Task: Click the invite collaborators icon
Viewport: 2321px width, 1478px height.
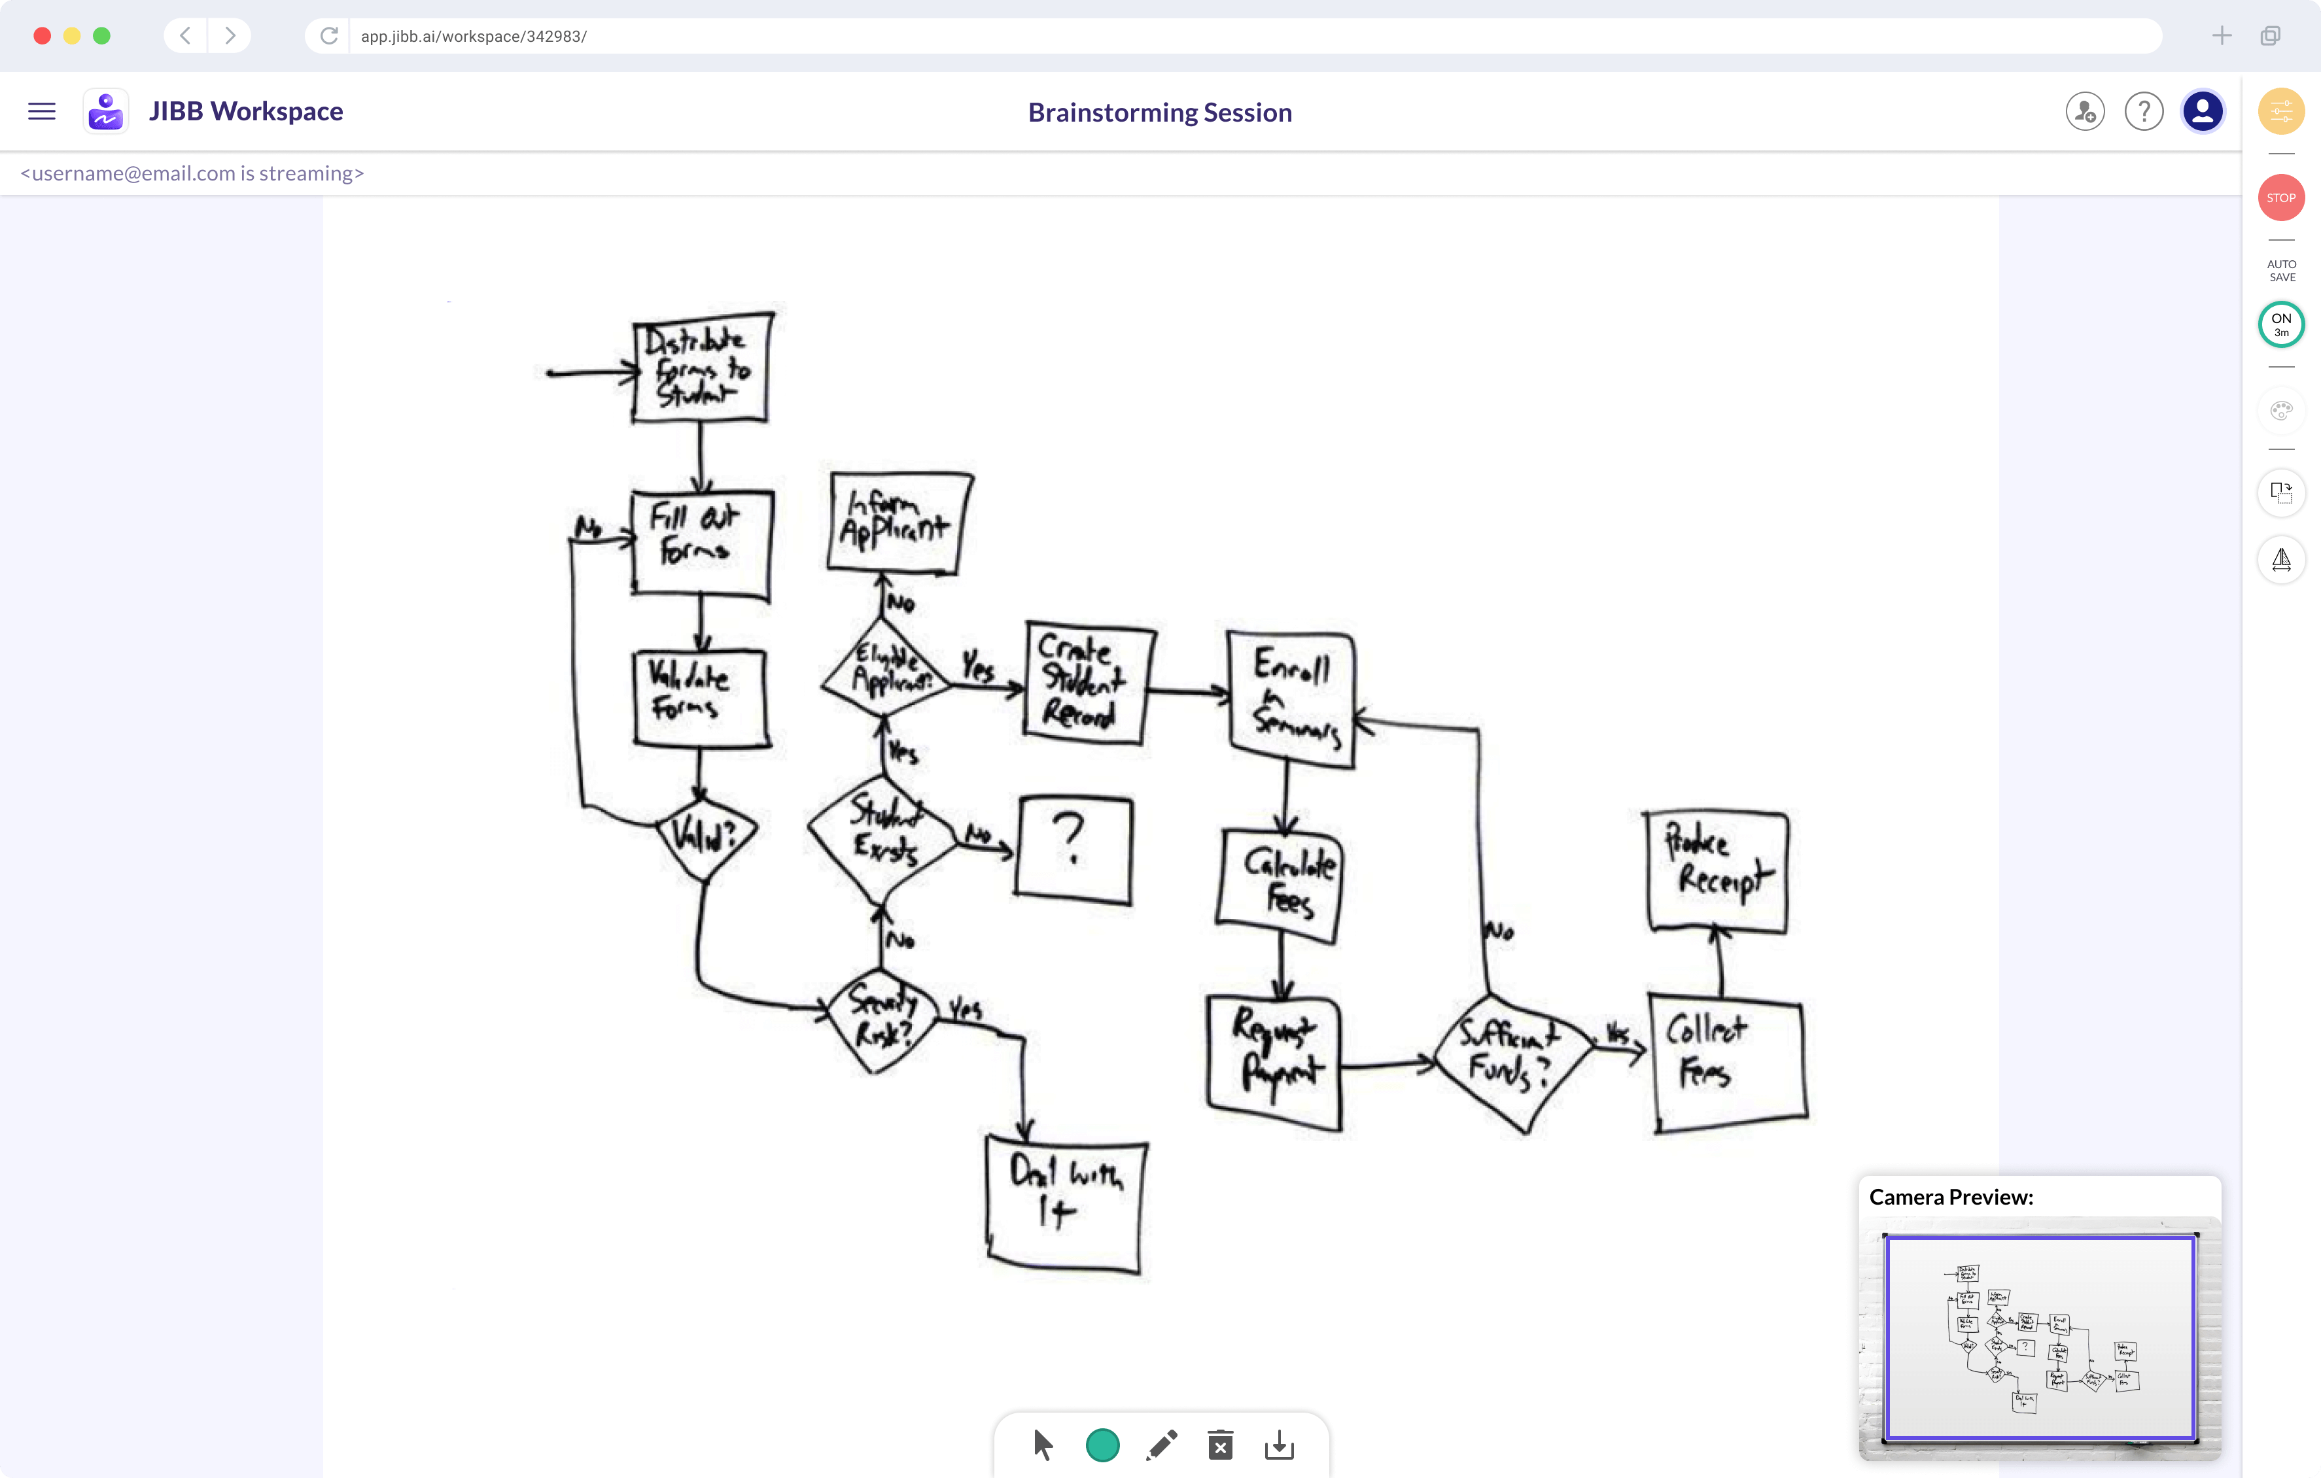Action: (2085, 111)
